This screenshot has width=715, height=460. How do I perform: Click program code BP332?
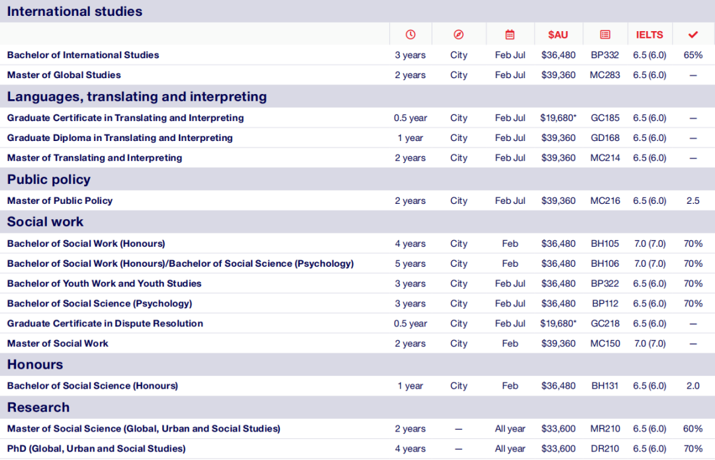[x=605, y=55]
